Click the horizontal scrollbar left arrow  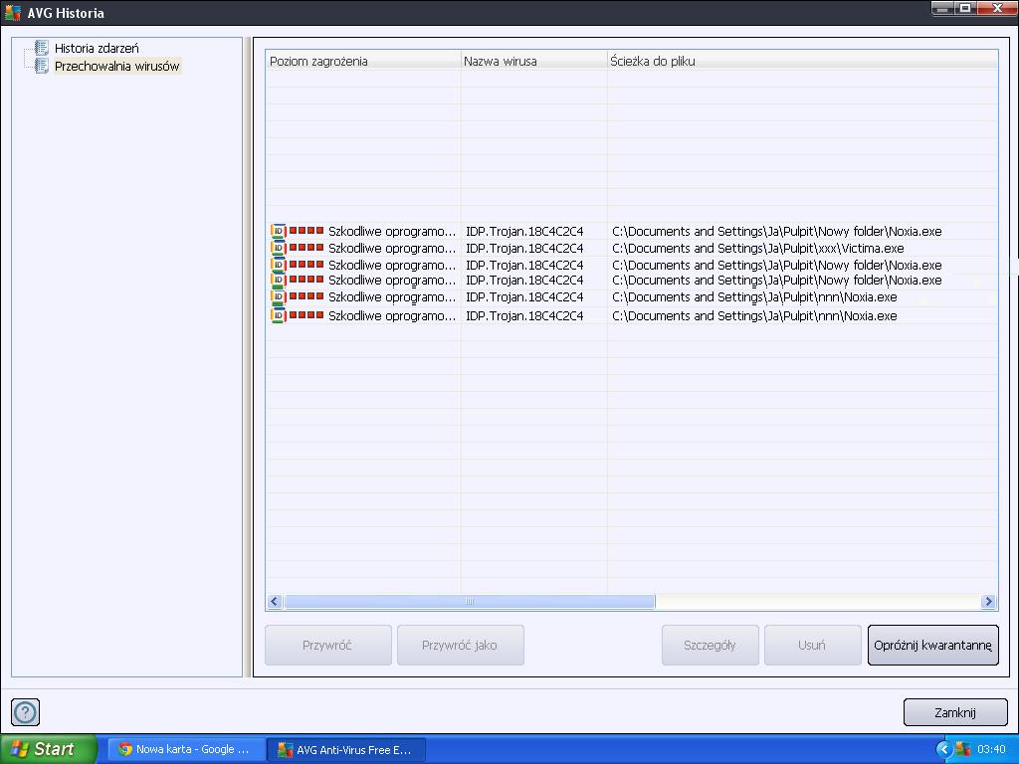tap(275, 602)
